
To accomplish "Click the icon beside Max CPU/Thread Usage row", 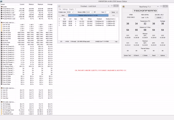I will point(1,62).
